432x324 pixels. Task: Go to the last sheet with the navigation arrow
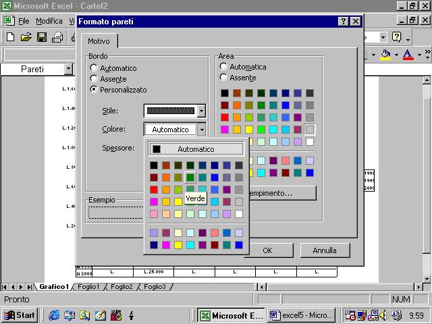(30, 287)
